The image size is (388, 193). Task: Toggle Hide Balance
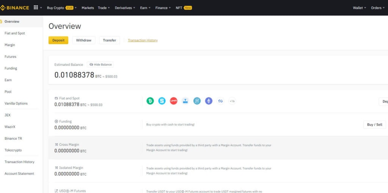pos(100,64)
